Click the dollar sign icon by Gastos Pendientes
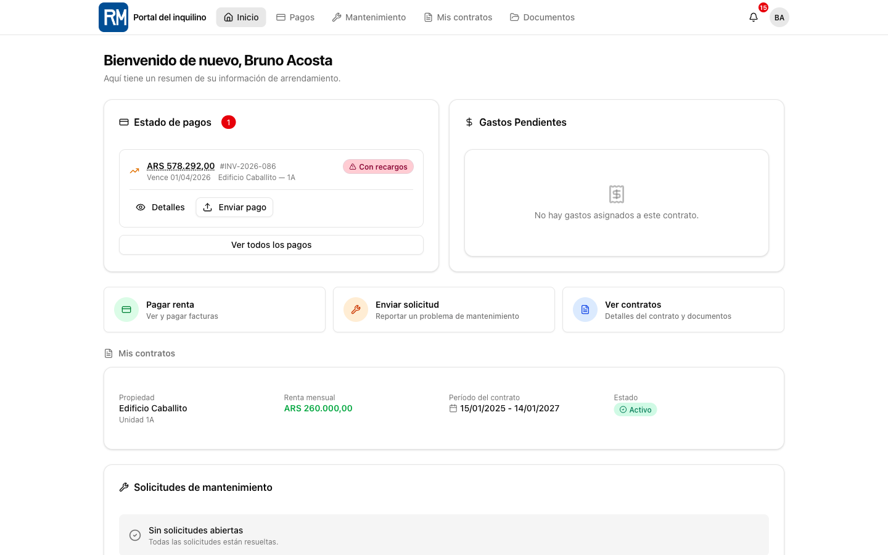This screenshot has width=888, height=555. pos(469,122)
